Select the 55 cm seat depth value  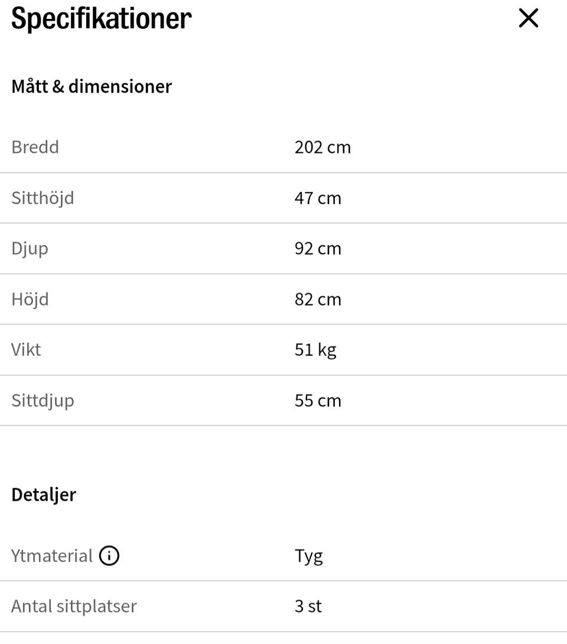318,400
